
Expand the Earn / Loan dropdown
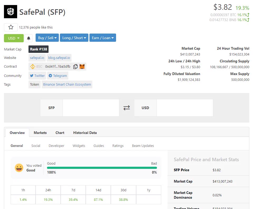click(x=103, y=38)
